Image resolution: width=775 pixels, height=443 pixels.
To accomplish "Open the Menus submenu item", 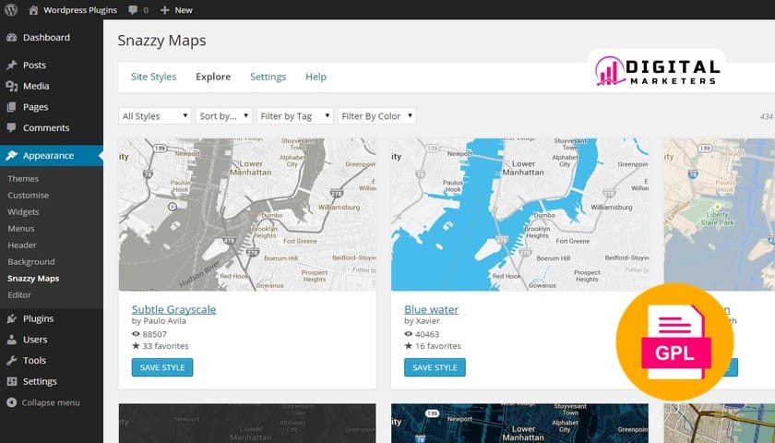I will (x=21, y=229).
